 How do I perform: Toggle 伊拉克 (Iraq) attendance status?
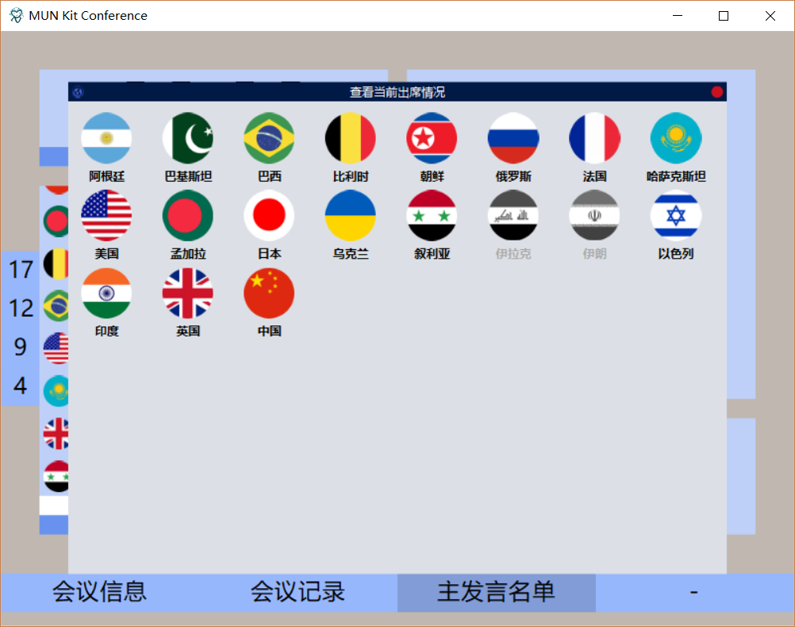513,215
